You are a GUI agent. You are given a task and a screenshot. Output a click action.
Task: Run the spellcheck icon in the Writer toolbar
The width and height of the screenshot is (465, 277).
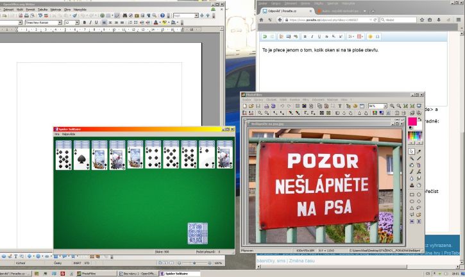click(x=40, y=15)
